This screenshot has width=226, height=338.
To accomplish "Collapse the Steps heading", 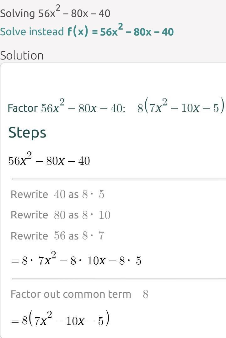I will [x=27, y=132].
